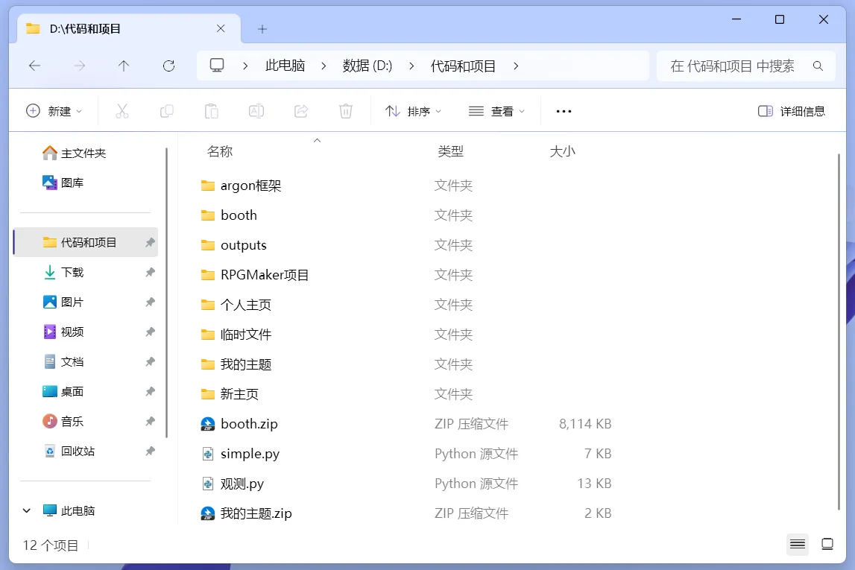Open the 新建 dropdown menu

coord(54,111)
